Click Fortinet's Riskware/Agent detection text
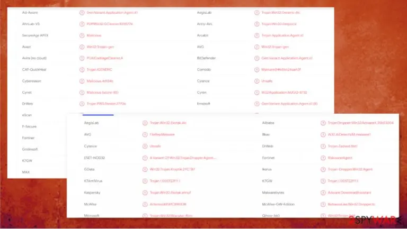Screen dimensions: 407x229 340,158
